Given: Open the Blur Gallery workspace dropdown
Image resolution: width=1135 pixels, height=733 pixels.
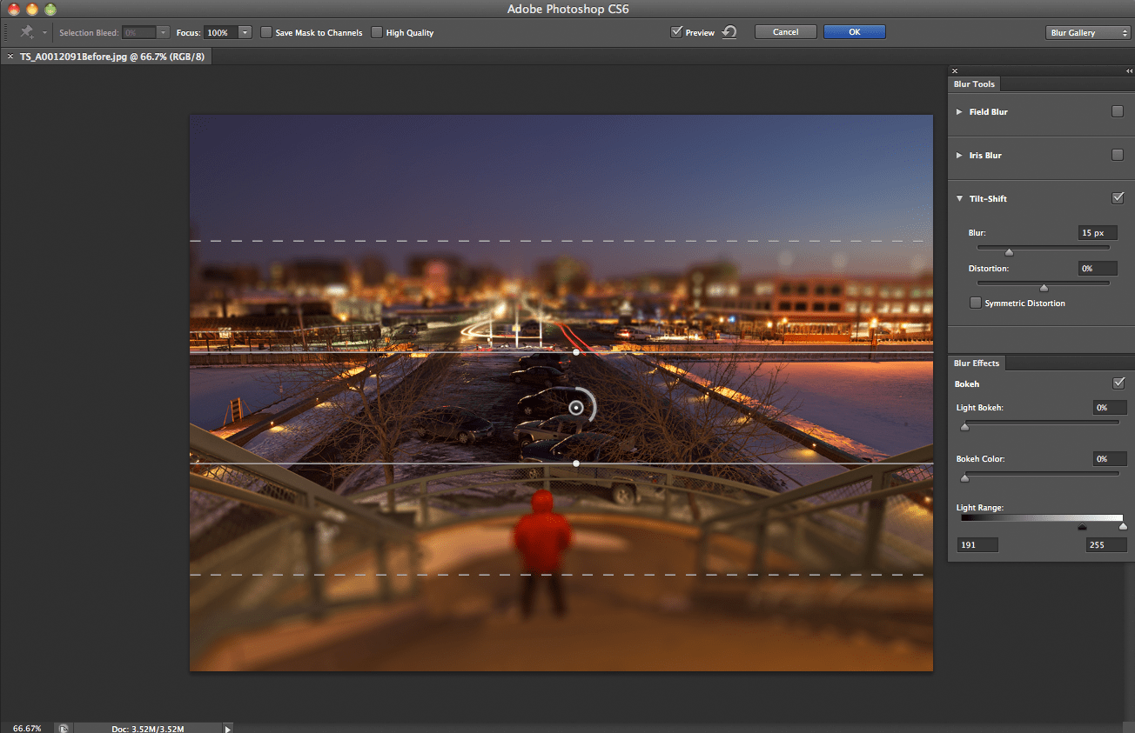Looking at the screenshot, I should (1088, 33).
